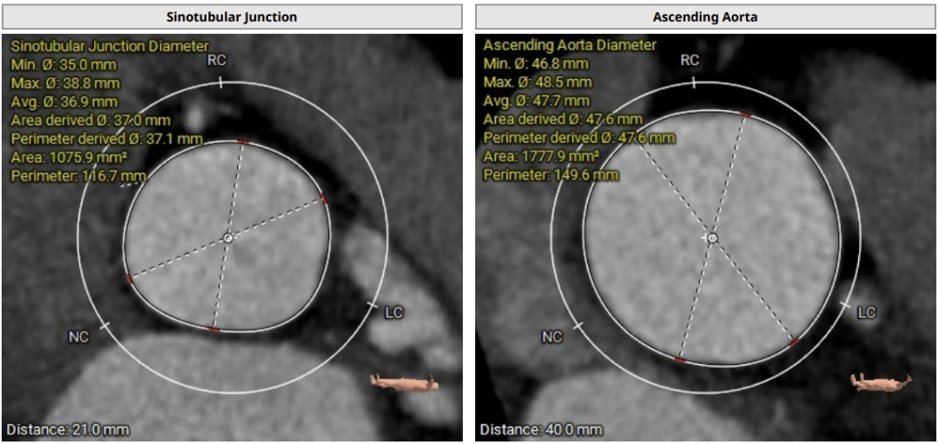
Task: Select the top red diameter handle on Ascending Aorta contour
Action: pyautogui.click(x=745, y=114)
